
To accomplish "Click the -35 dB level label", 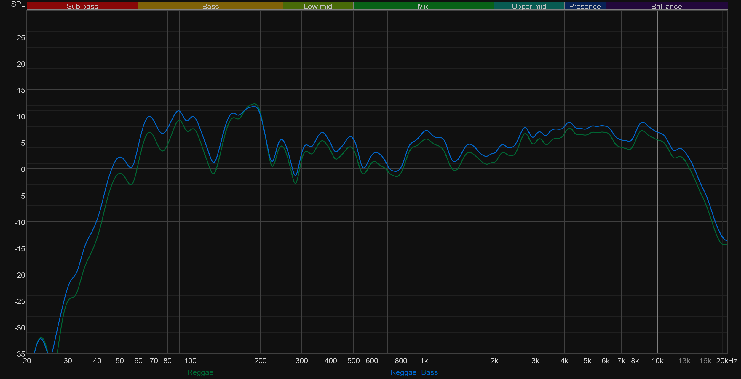I will pos(20,354).
